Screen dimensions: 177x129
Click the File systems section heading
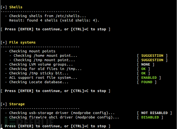22,42
